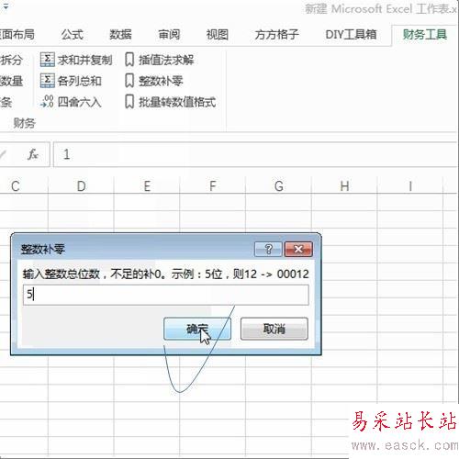Image resolution: width=459 pixels, height=459 pixels.
Task: Click the 求和并复制 sigma icon
Action: (48, 60)
